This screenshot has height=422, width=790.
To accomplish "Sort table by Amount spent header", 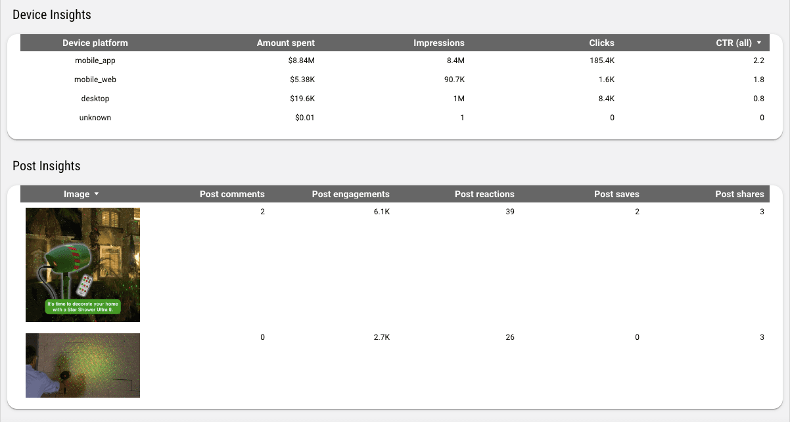I will point(285,43).
